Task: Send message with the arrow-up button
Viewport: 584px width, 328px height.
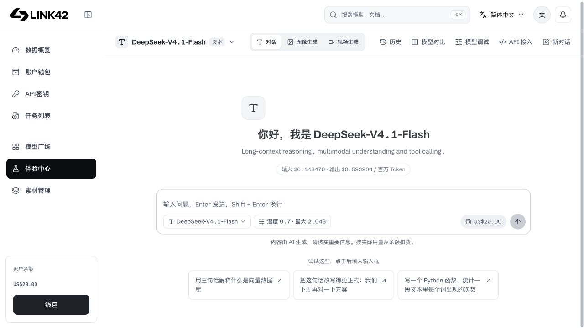Action: click(x=518, y=221)
